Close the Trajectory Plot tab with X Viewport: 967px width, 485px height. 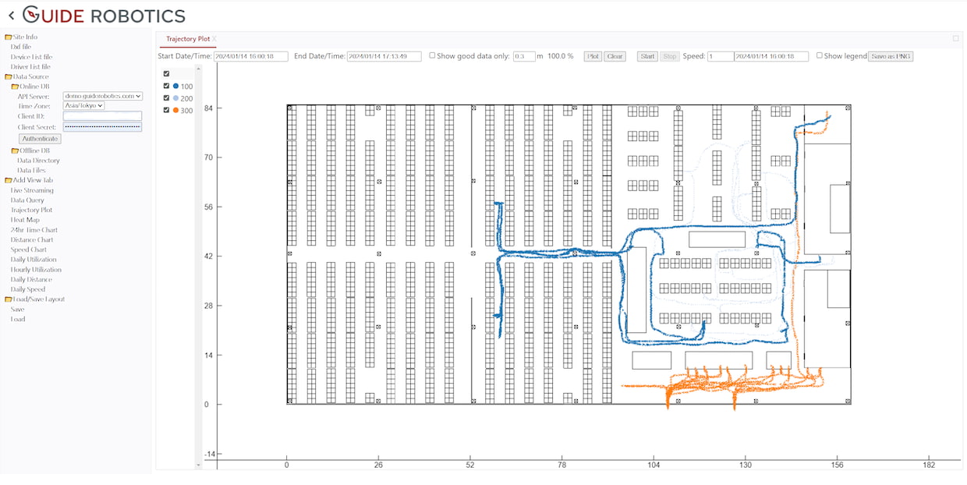pyautogui.click(x=214, y=39)
